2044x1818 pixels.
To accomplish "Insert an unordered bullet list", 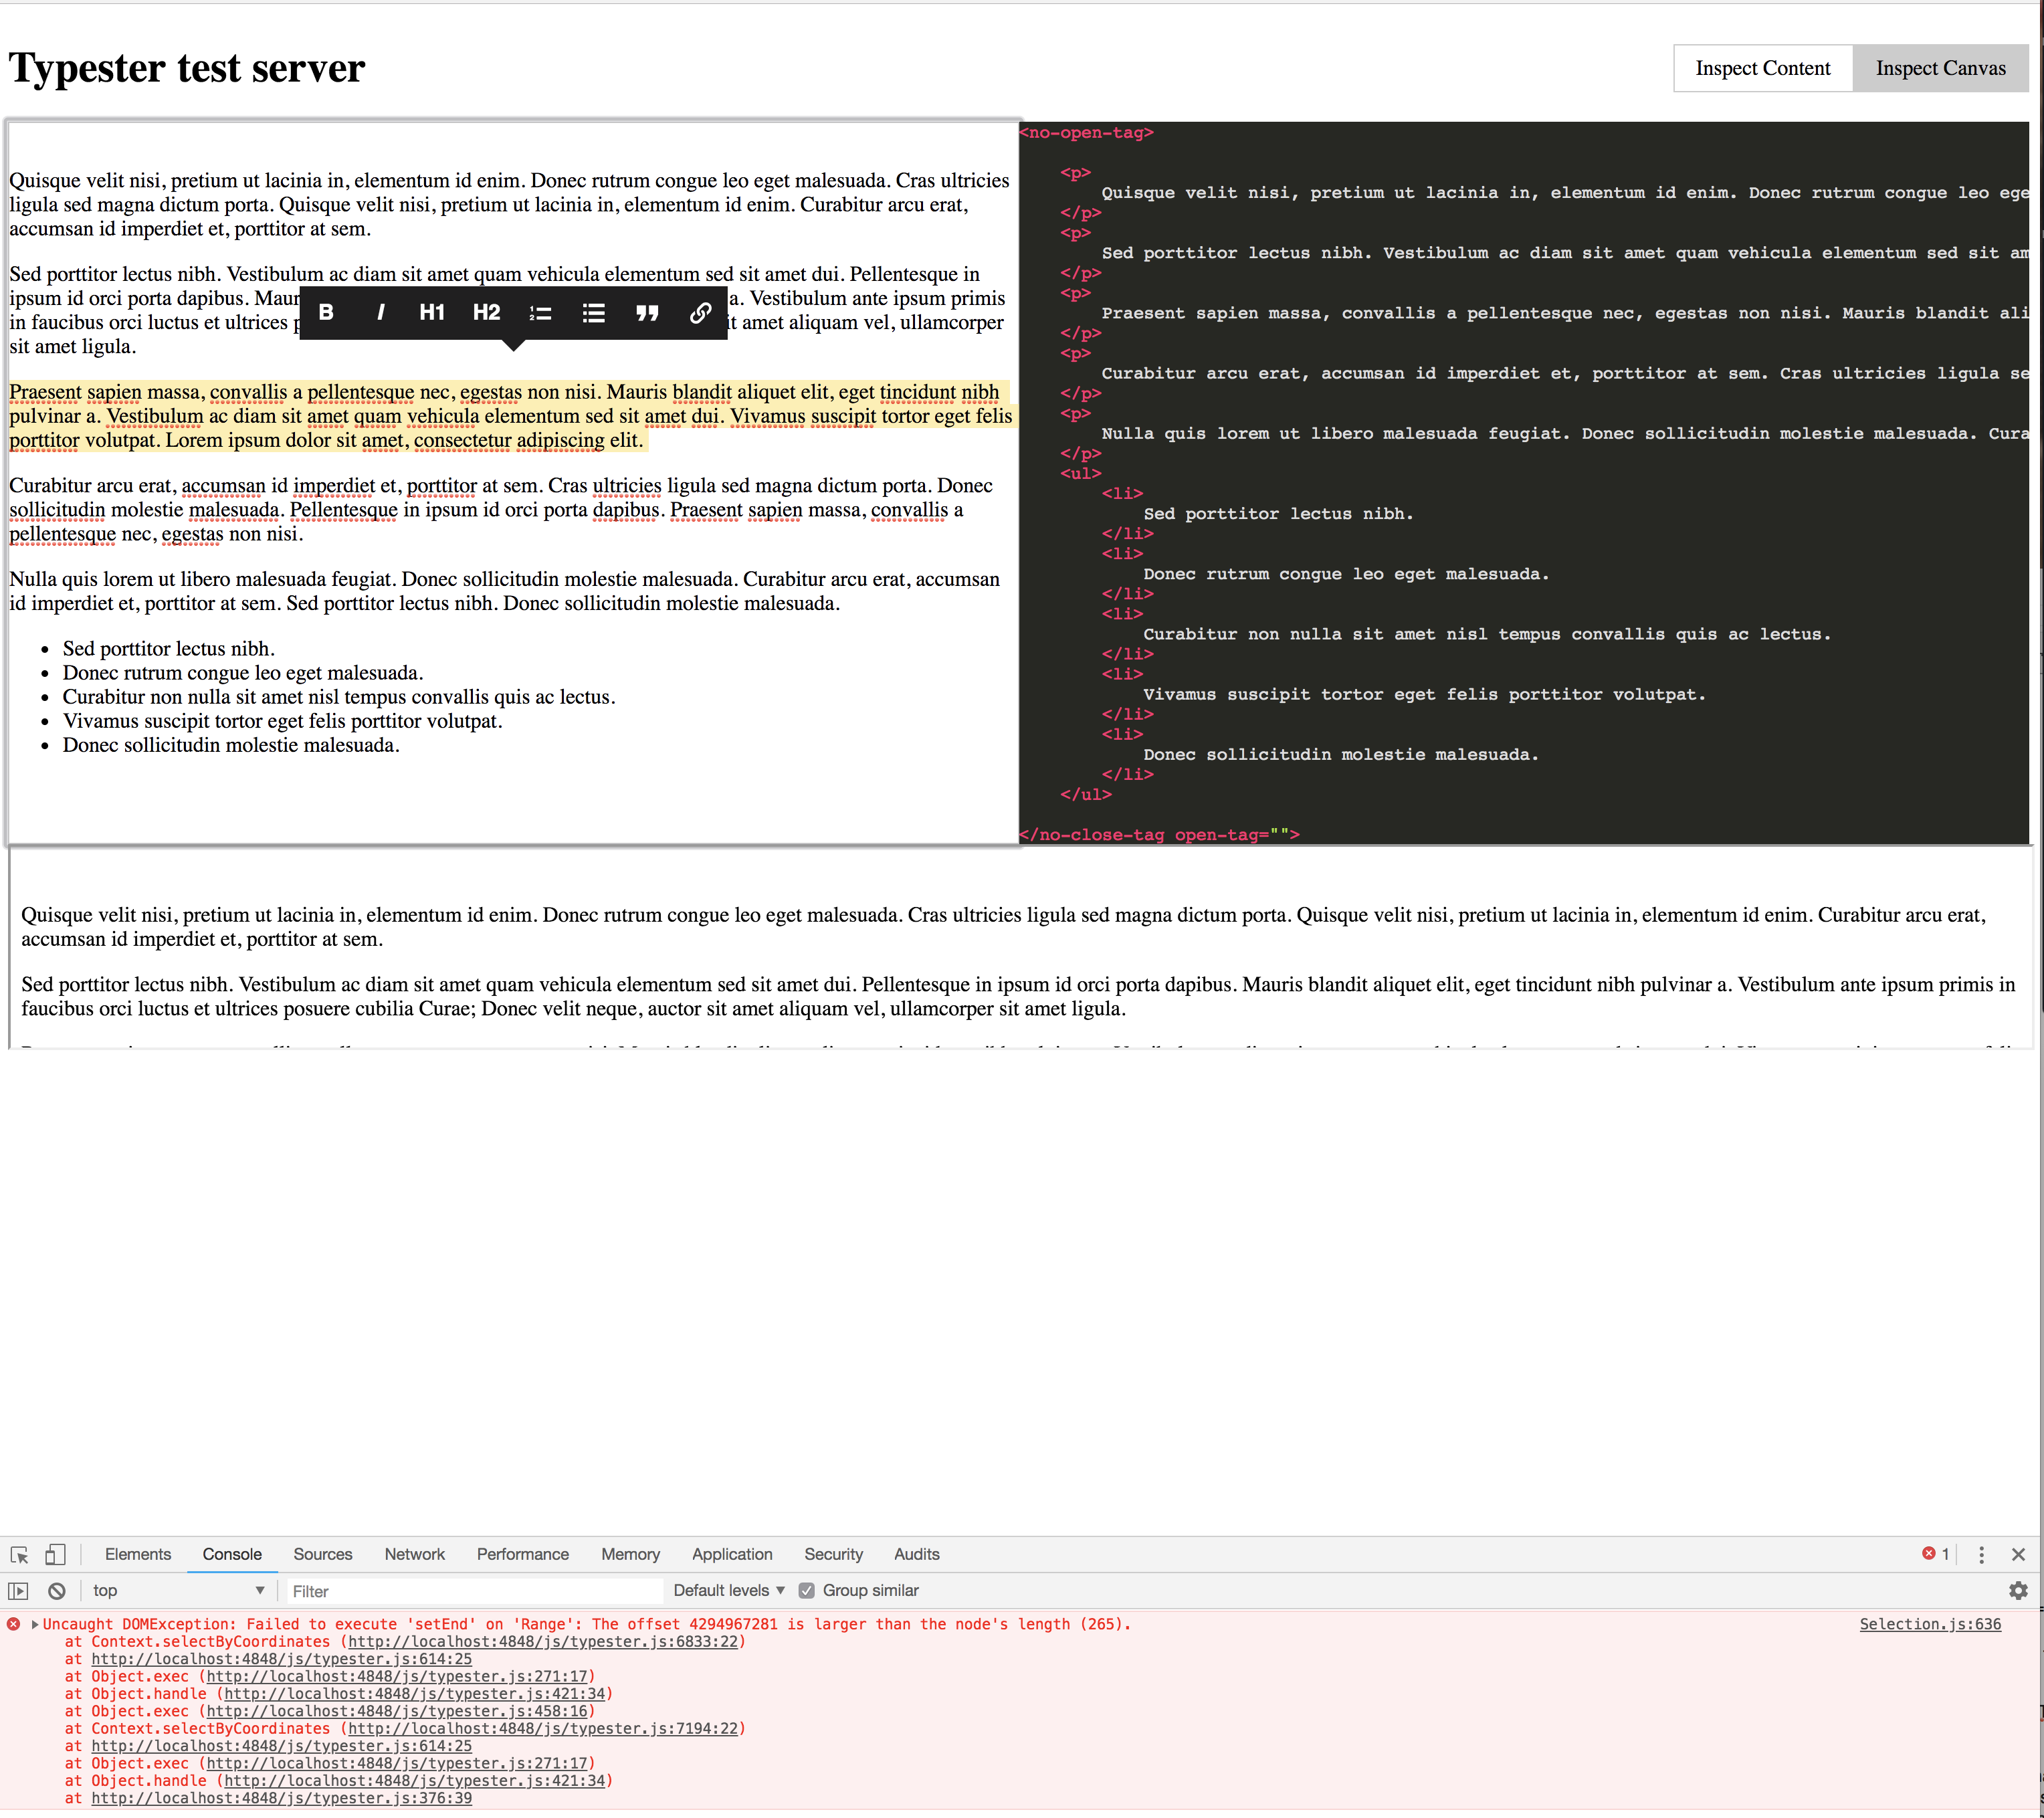I will [594, 313].
